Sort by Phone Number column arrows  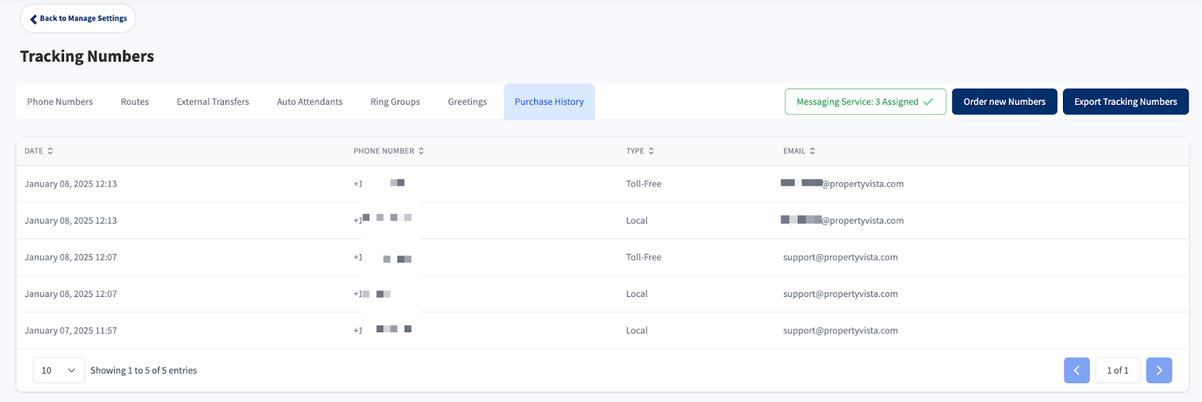[x=421, y=151]
